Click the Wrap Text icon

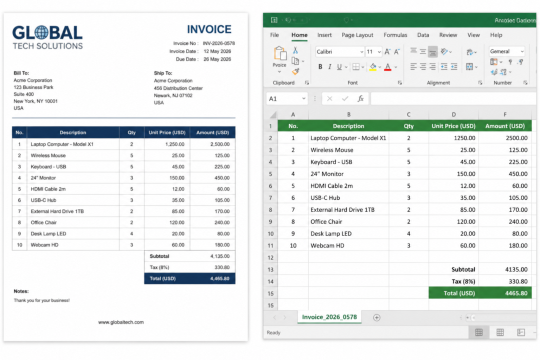(x=470, y=52)
